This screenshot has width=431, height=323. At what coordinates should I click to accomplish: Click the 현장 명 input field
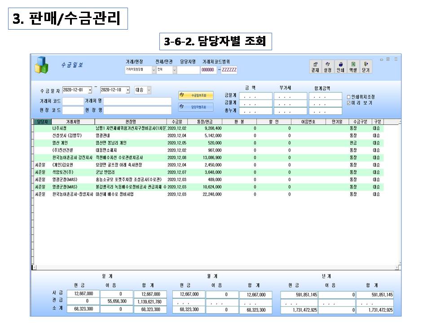[x=137, y=110]
